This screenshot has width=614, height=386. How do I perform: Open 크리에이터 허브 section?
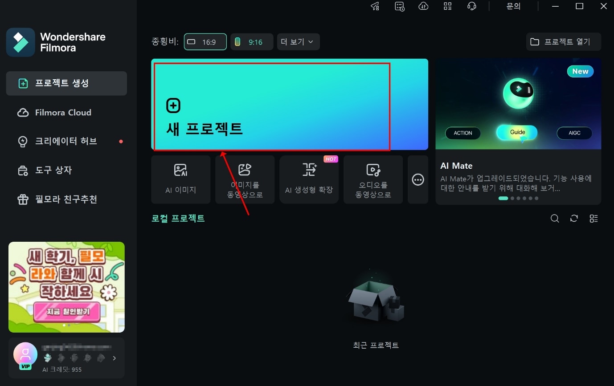66,141
